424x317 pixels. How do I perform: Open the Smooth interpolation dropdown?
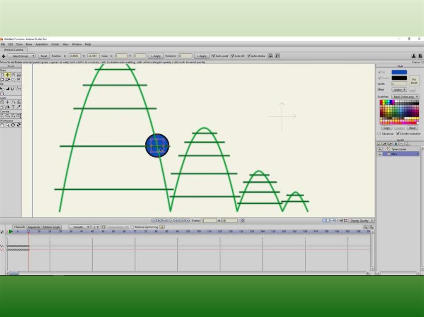click(79, 227)
